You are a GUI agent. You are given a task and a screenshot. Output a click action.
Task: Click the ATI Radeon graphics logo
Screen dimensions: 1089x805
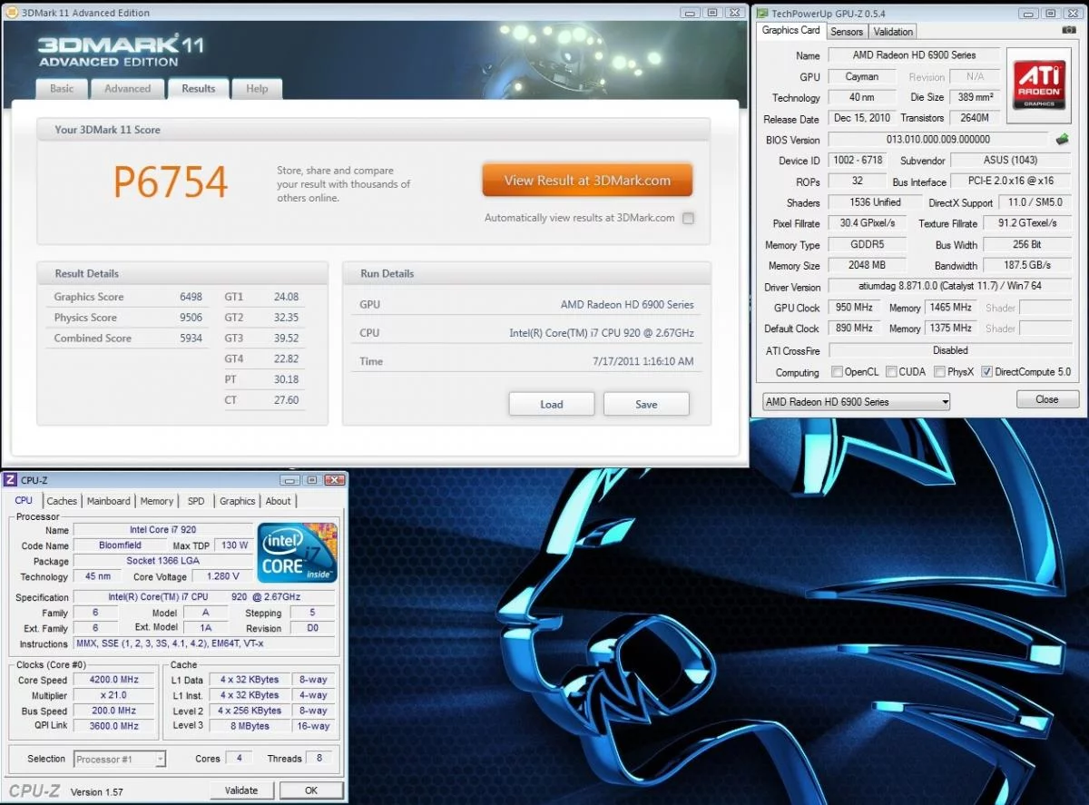tap(1040, 85)
